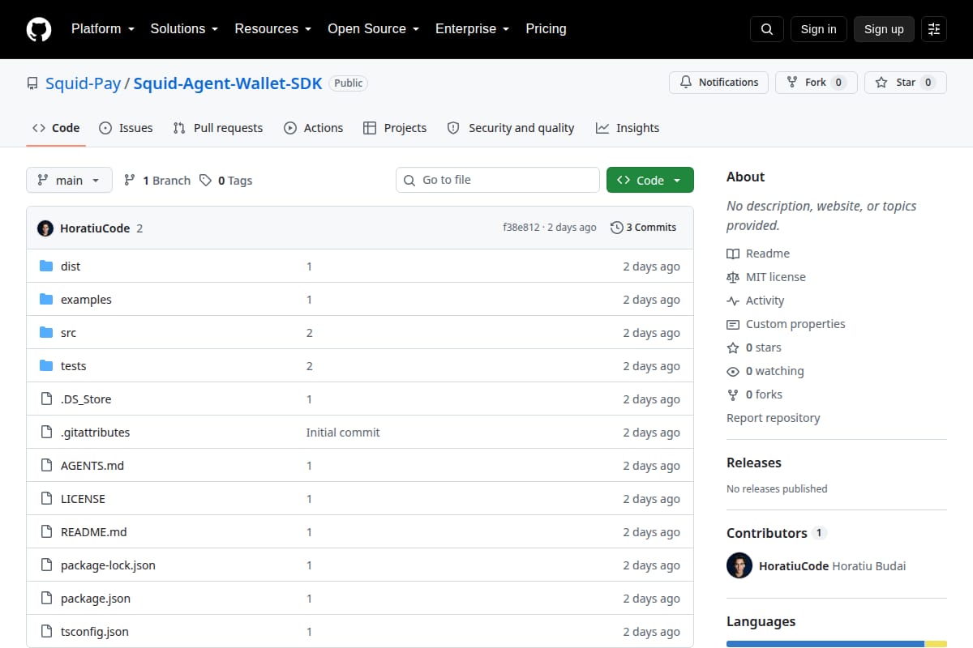Click the .gitattributes file icon
The width and height of the screenshot is (973, 648).
46,433
